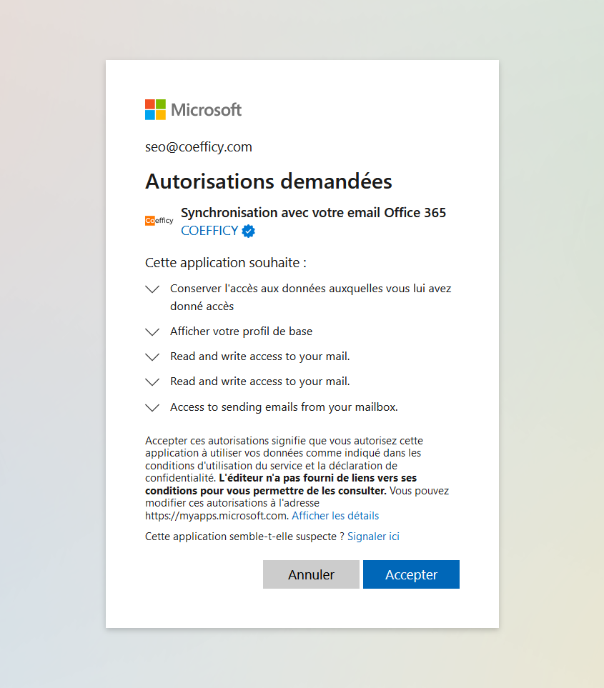604x688 pixels.
Task: Click the seo@coefficy.com account email
Action: 199,147
